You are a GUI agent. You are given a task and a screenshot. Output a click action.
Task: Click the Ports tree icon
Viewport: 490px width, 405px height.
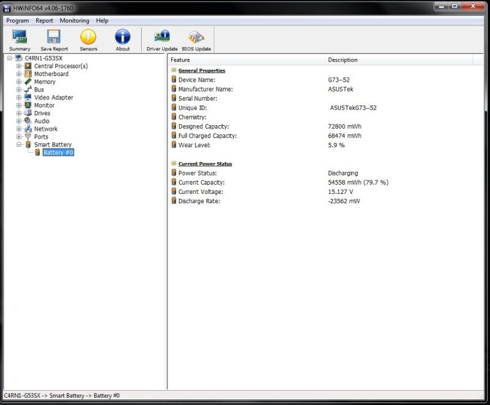point(28,137)
